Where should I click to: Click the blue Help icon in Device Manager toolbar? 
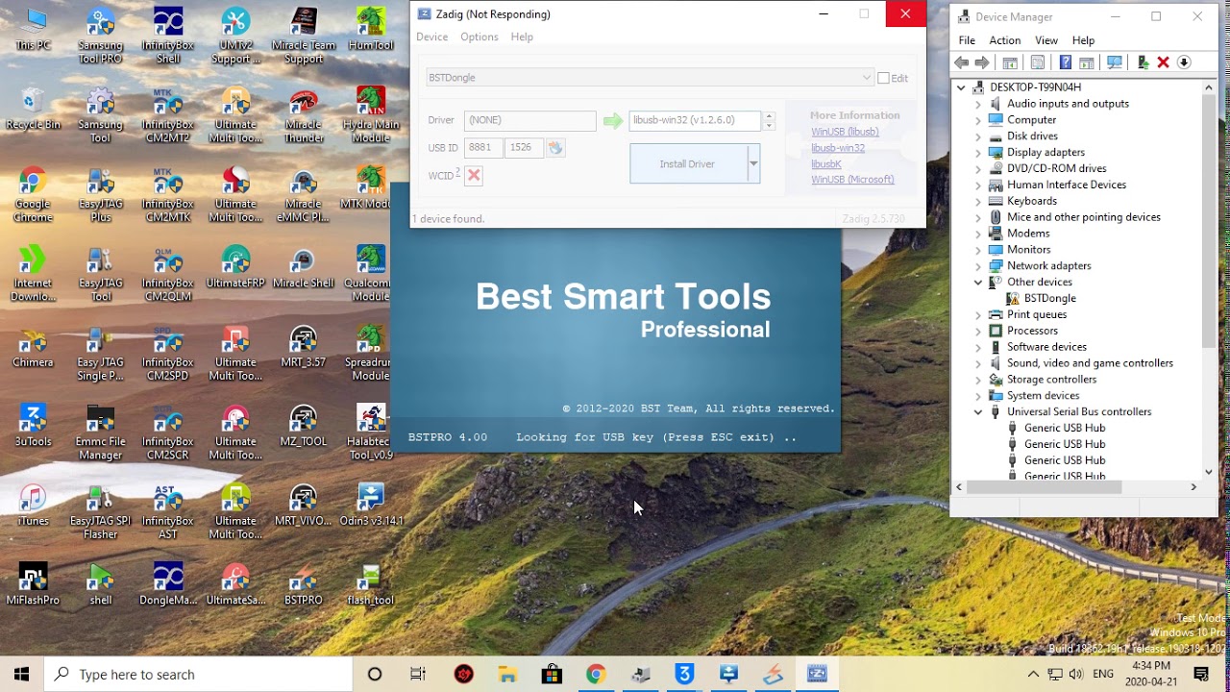[x=1065, y=62]
